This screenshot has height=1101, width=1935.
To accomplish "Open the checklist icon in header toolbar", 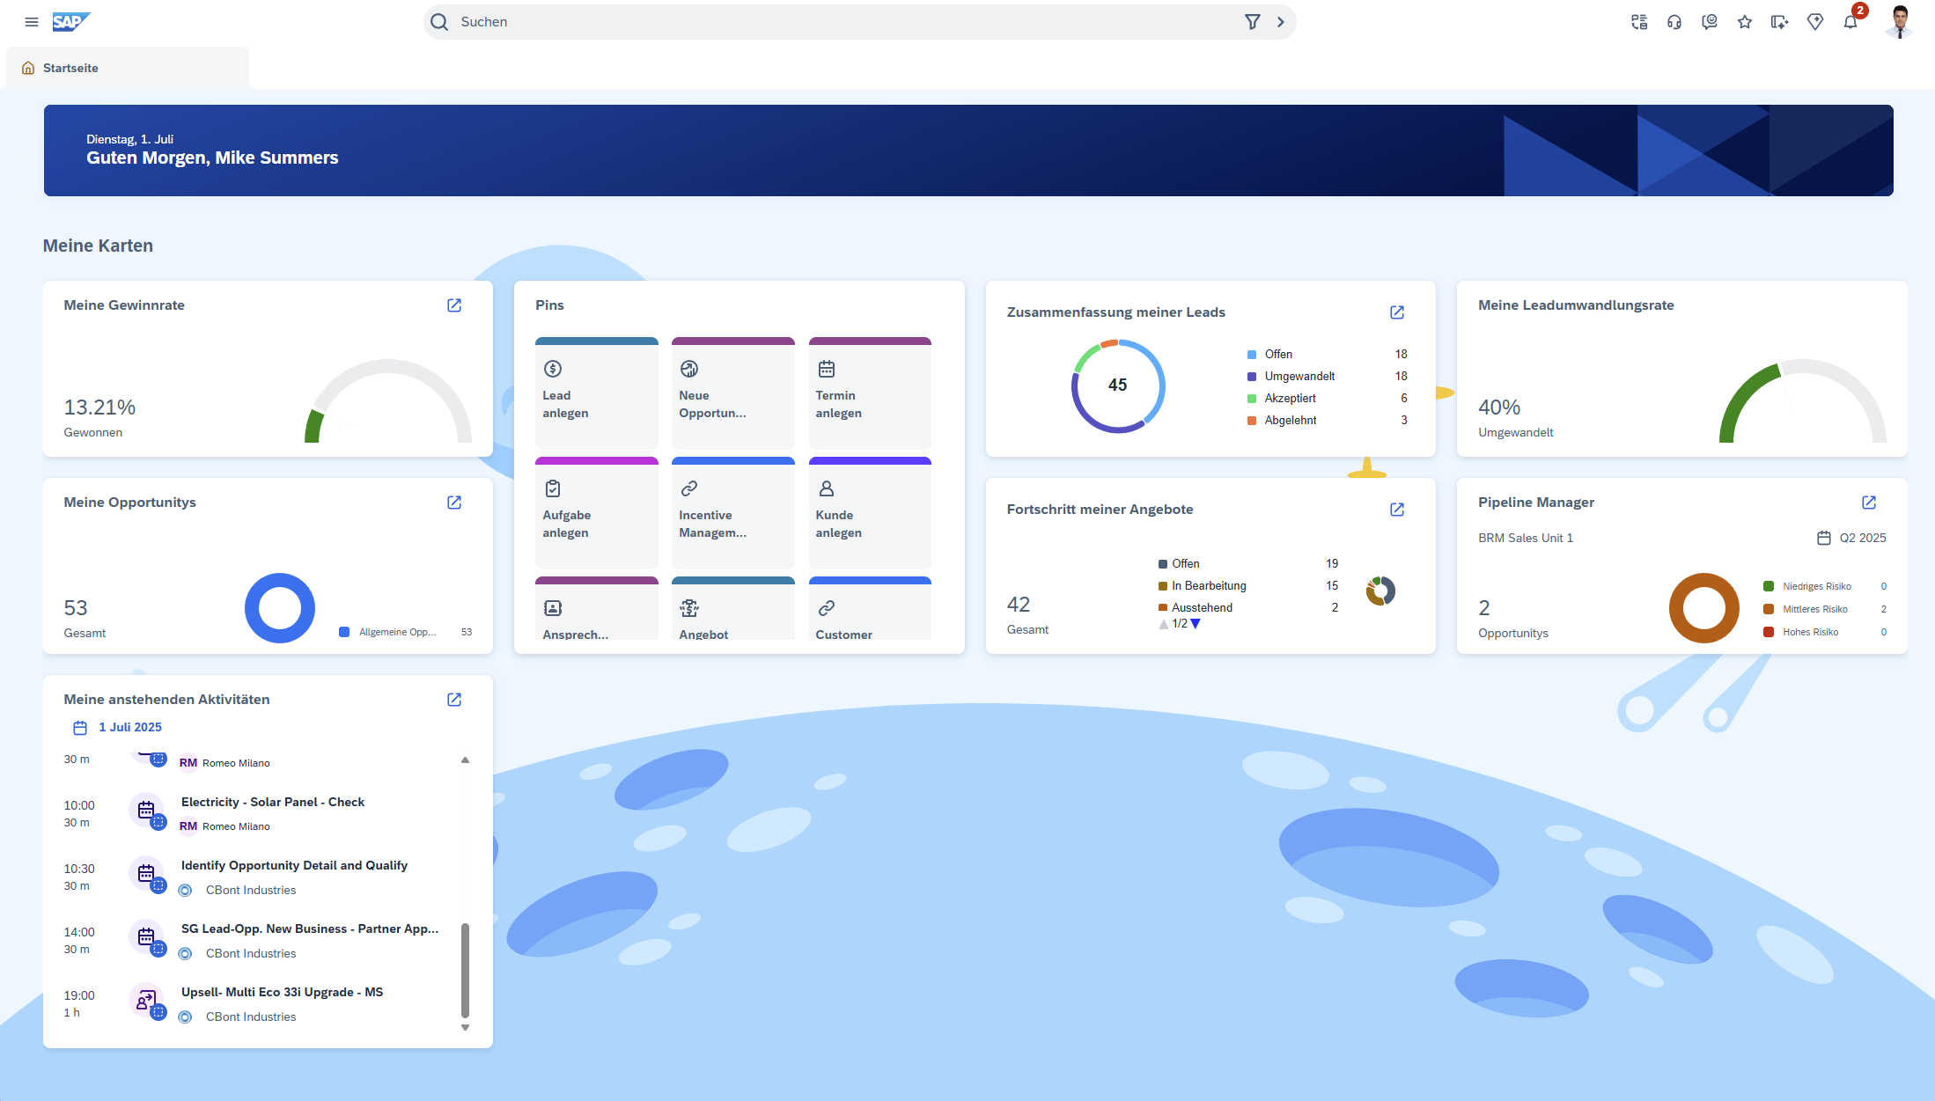I will coord(1639,22).
